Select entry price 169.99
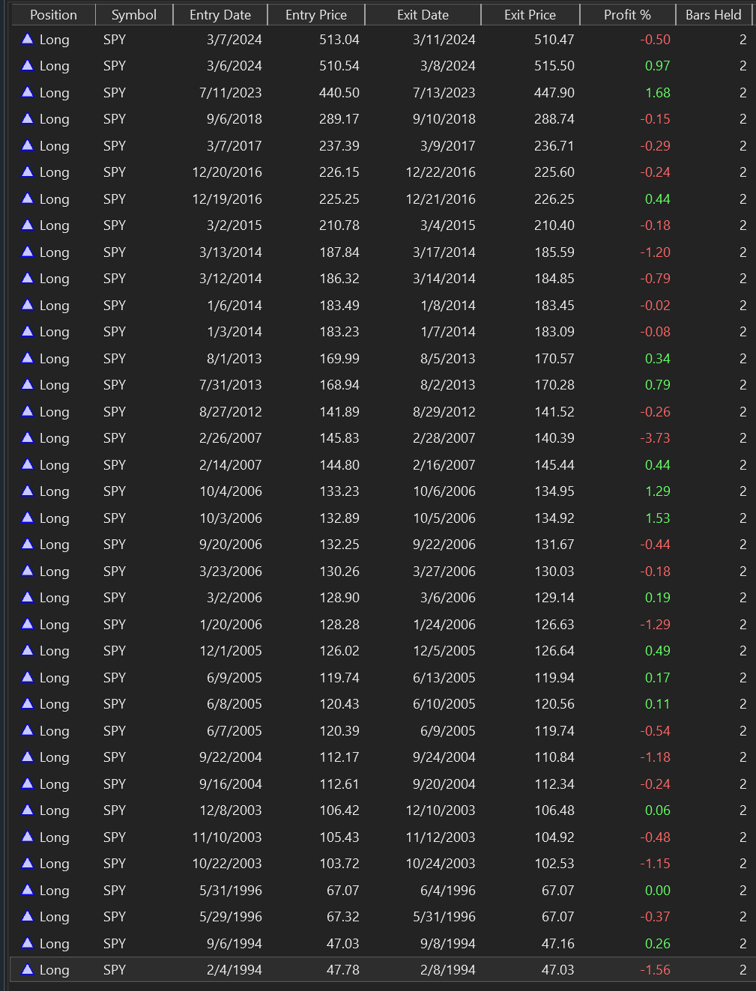756x991 pixels. point(339,359)
